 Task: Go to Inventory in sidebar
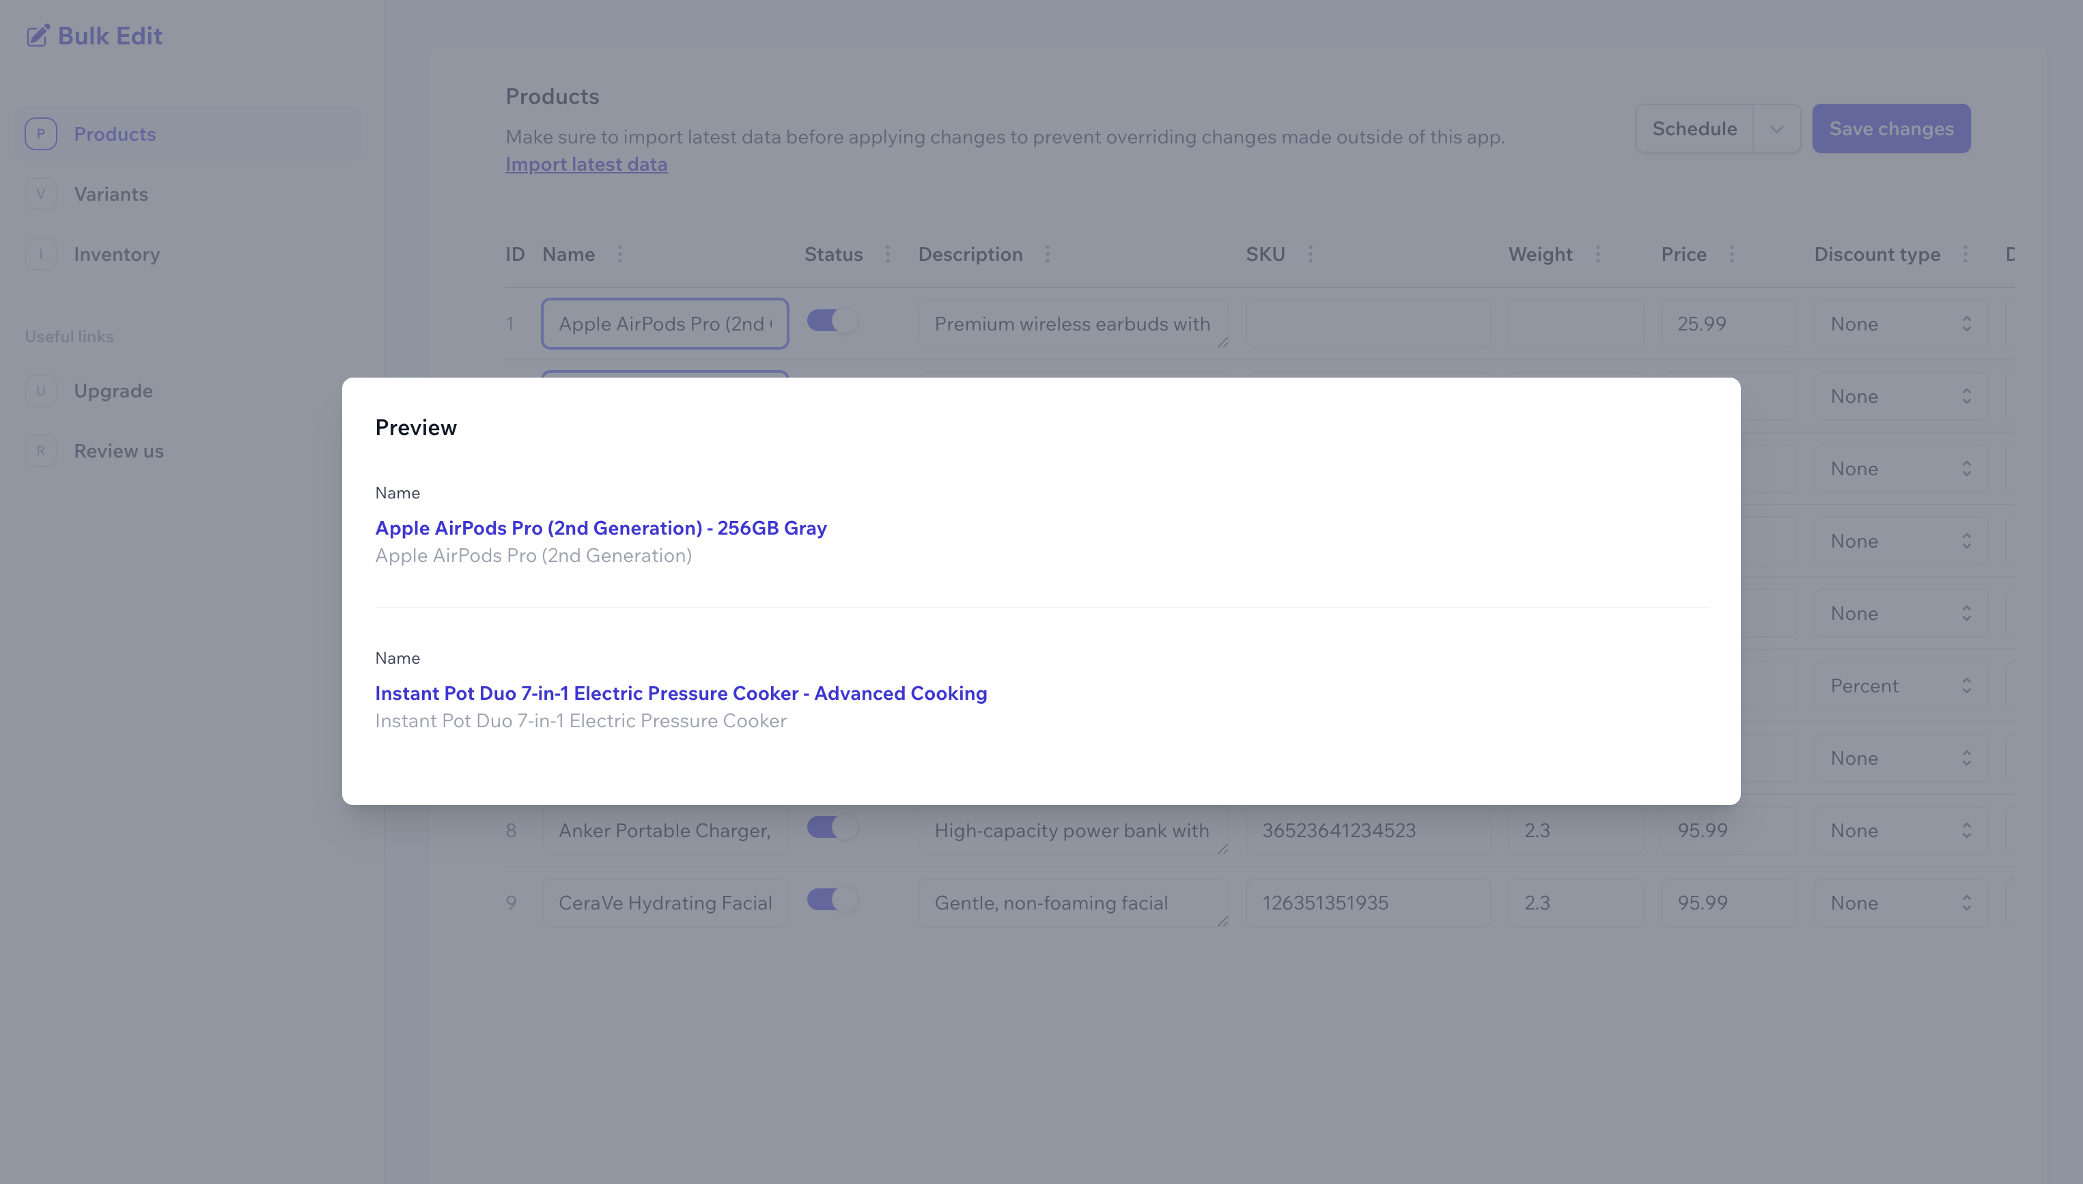(x=188, y=255)
